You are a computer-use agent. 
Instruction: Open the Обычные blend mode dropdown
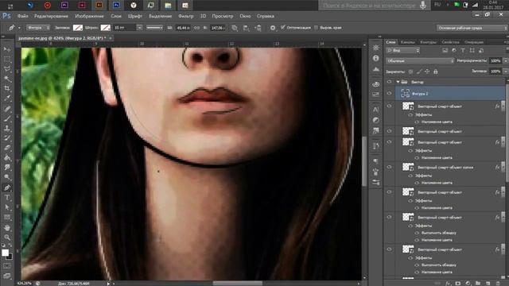click(x=420, y=60)
